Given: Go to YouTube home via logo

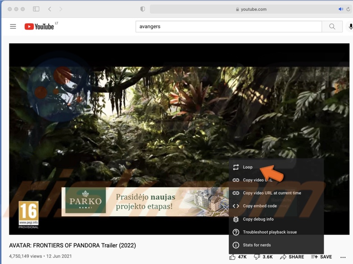Looking at the screenshot, I should click(x=39, y=26).
